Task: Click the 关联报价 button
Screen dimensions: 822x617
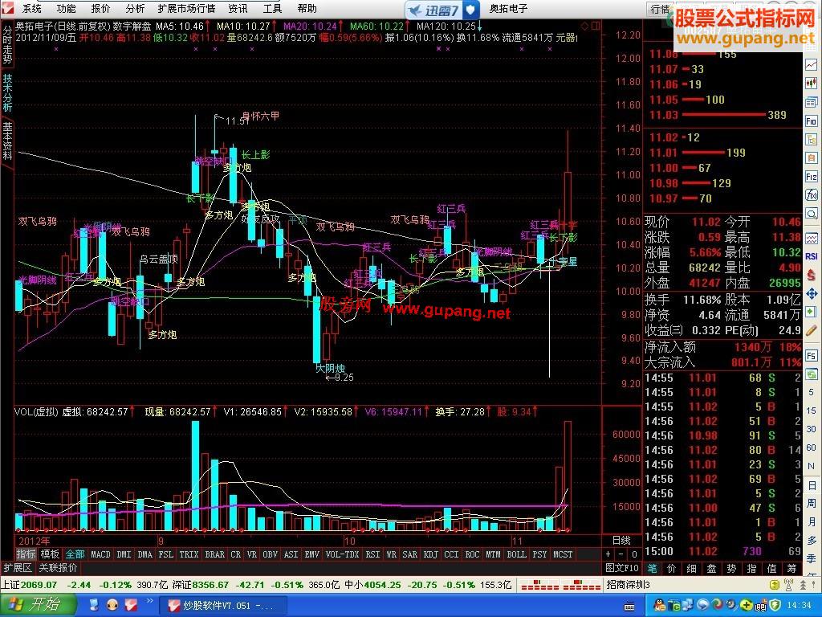Action: pos(58,568)
